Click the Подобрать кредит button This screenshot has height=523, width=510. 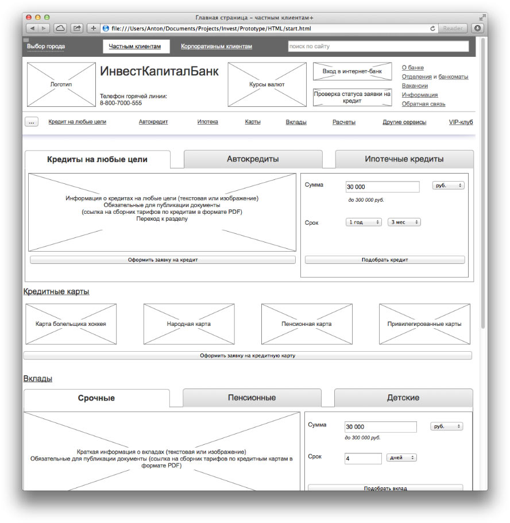point(384,259)
